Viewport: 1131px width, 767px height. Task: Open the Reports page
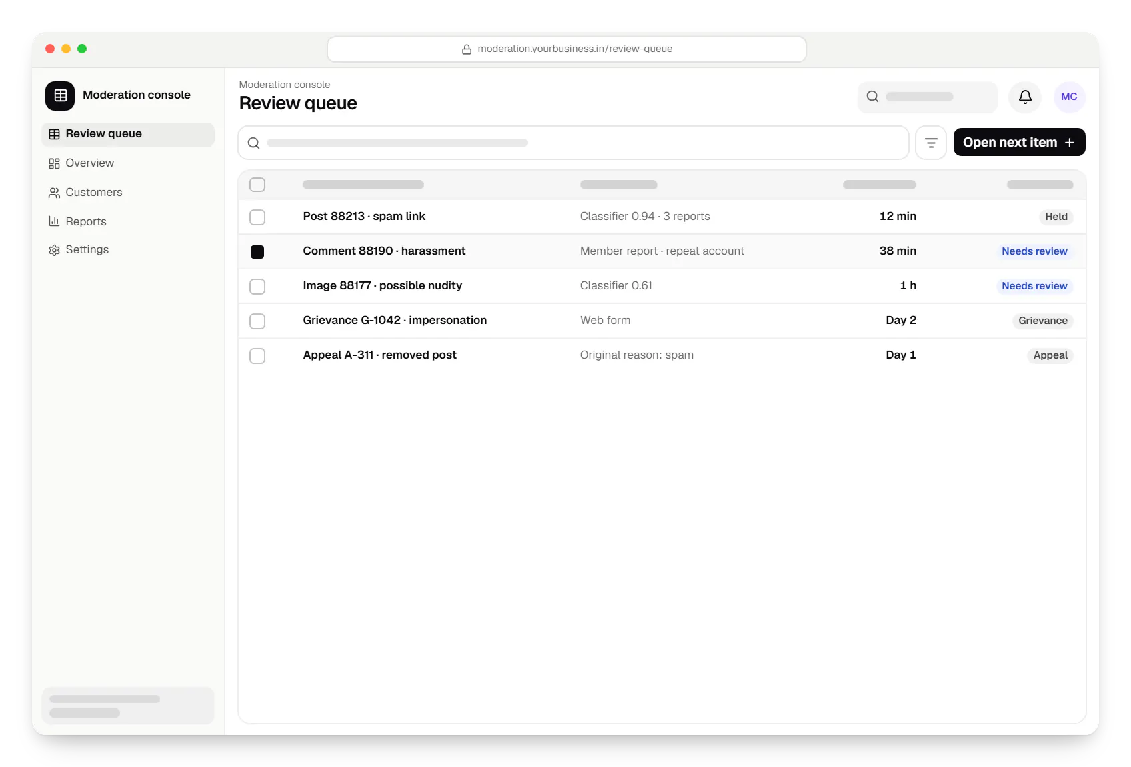[x=128, y=221]
